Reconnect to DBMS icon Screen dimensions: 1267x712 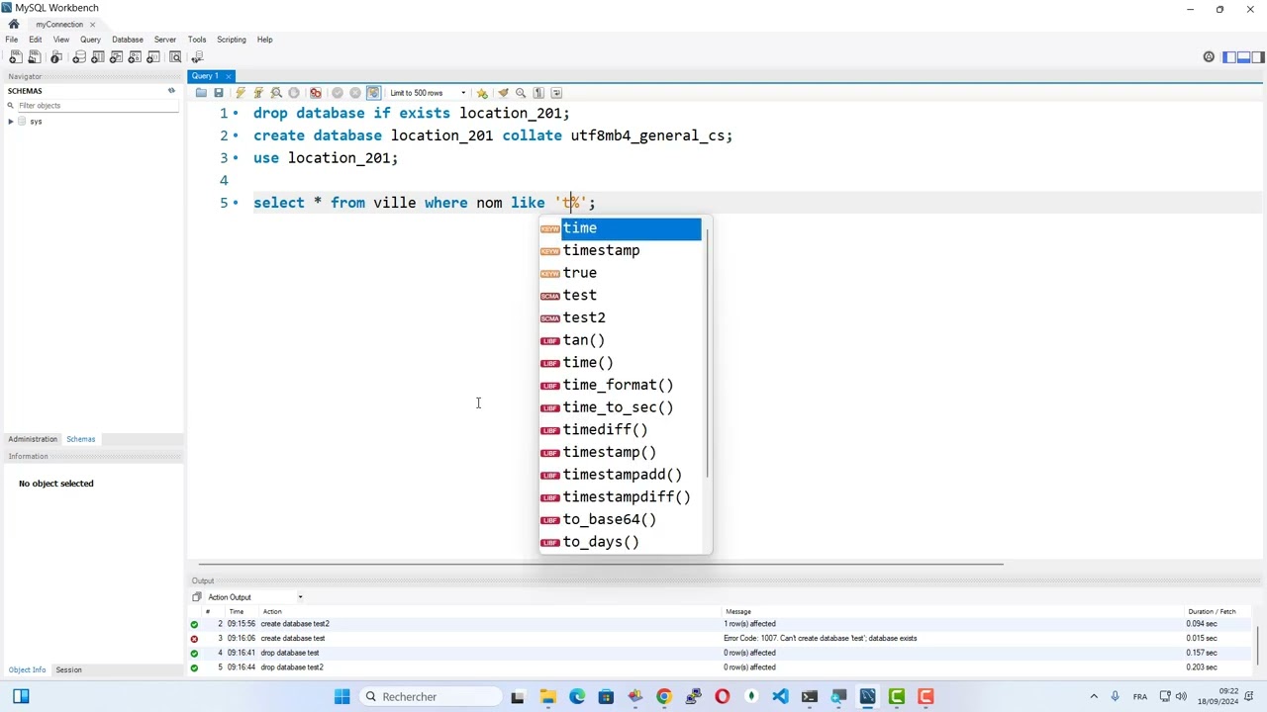[197, 57]
